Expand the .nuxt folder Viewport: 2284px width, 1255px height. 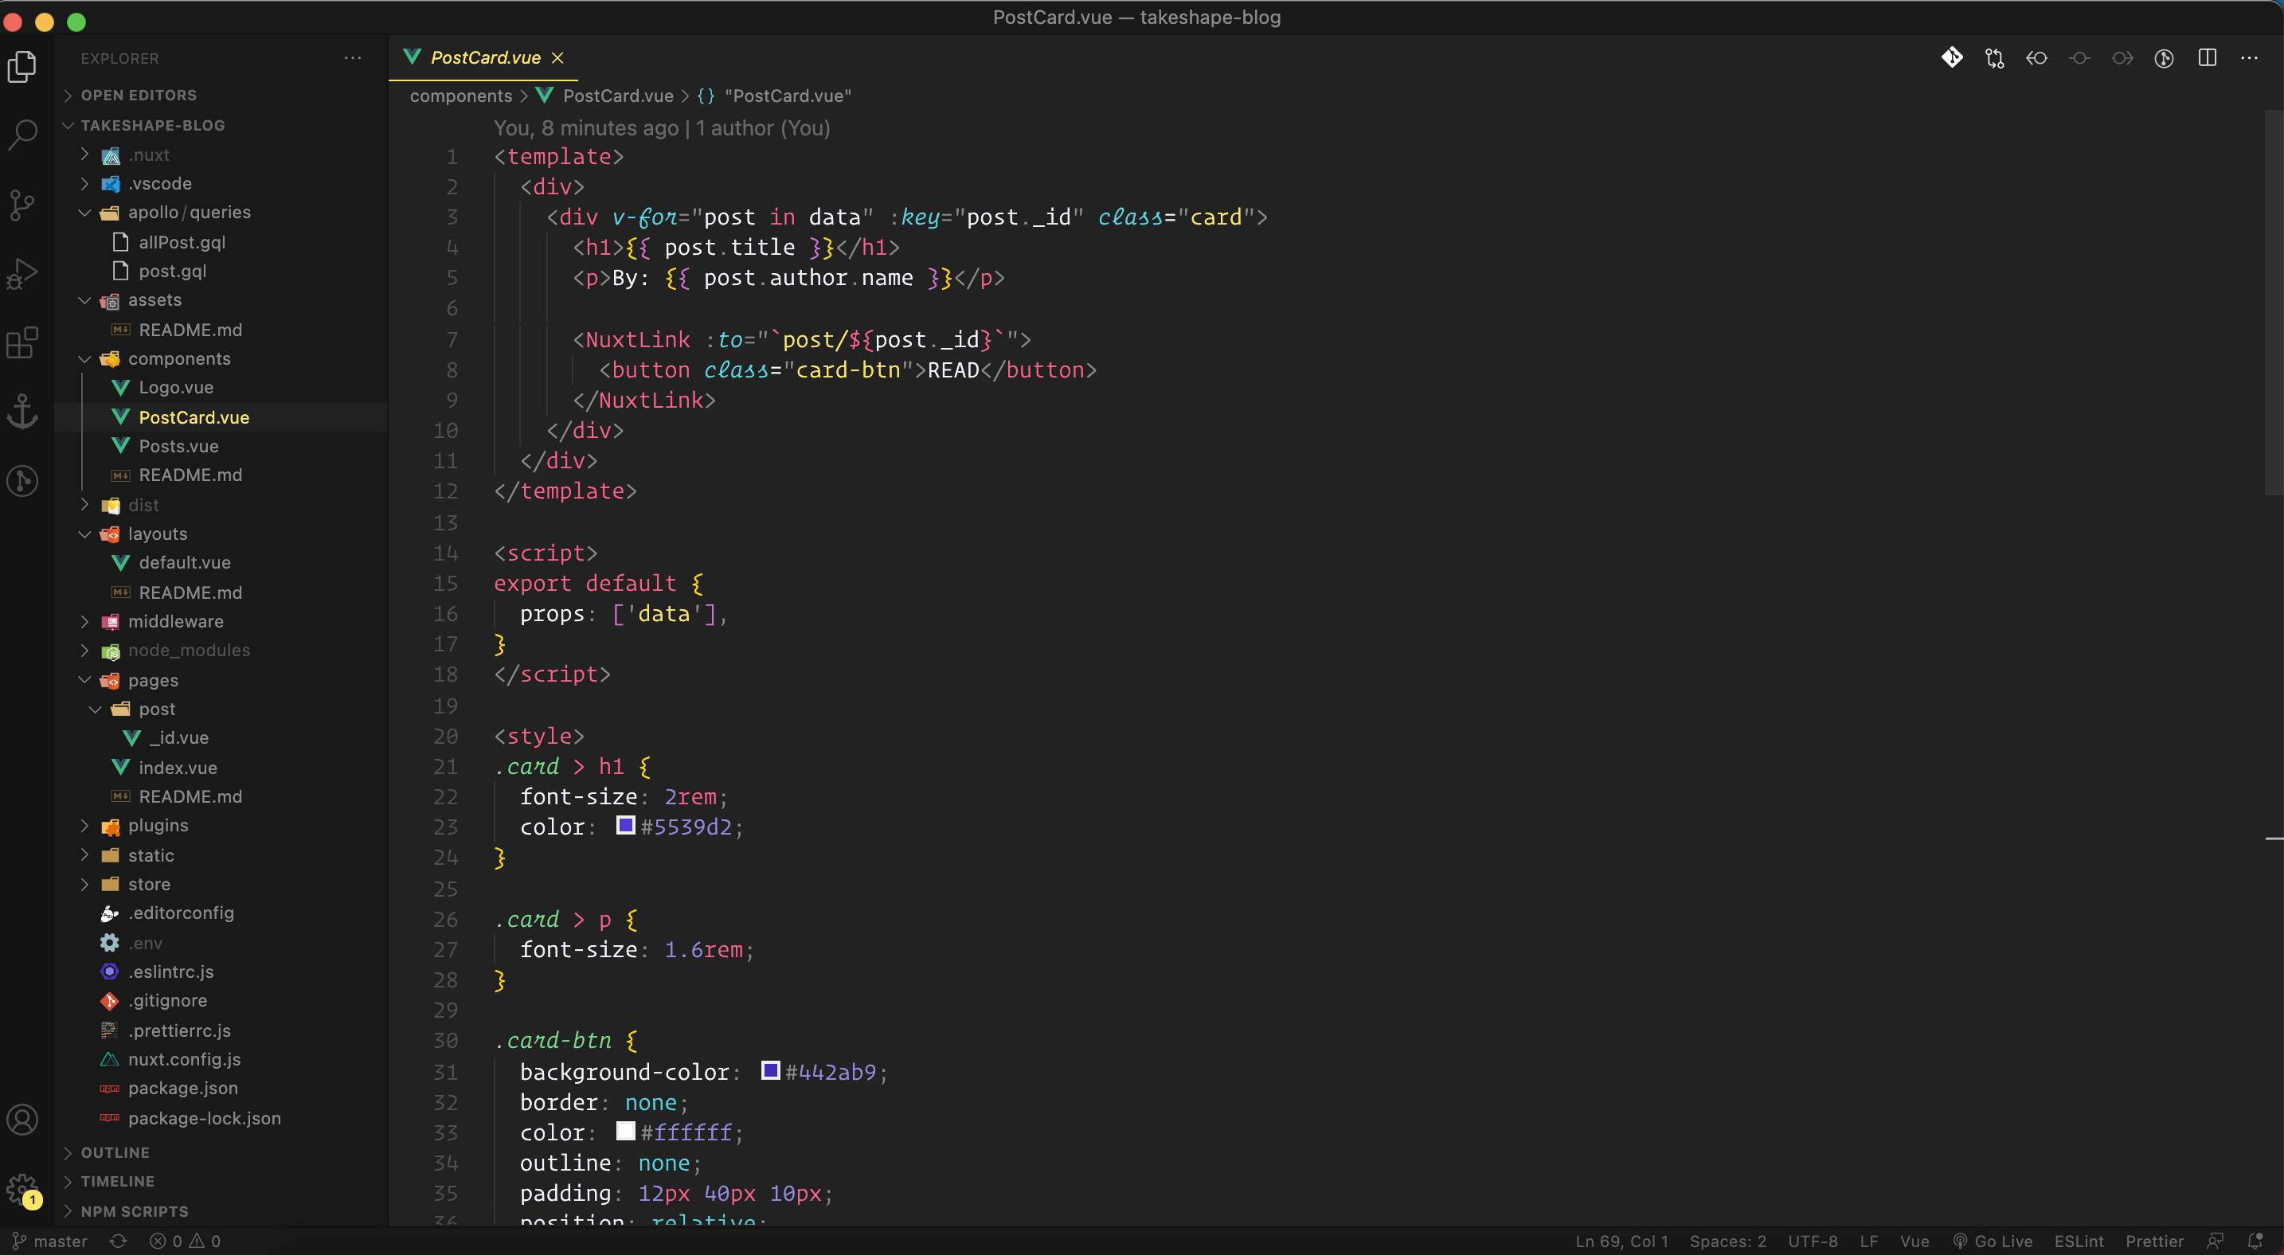coord(148,154)
